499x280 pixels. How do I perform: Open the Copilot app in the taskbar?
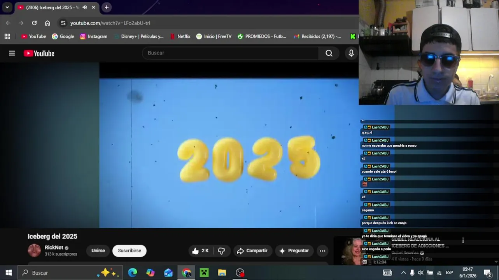pos(151,273)
